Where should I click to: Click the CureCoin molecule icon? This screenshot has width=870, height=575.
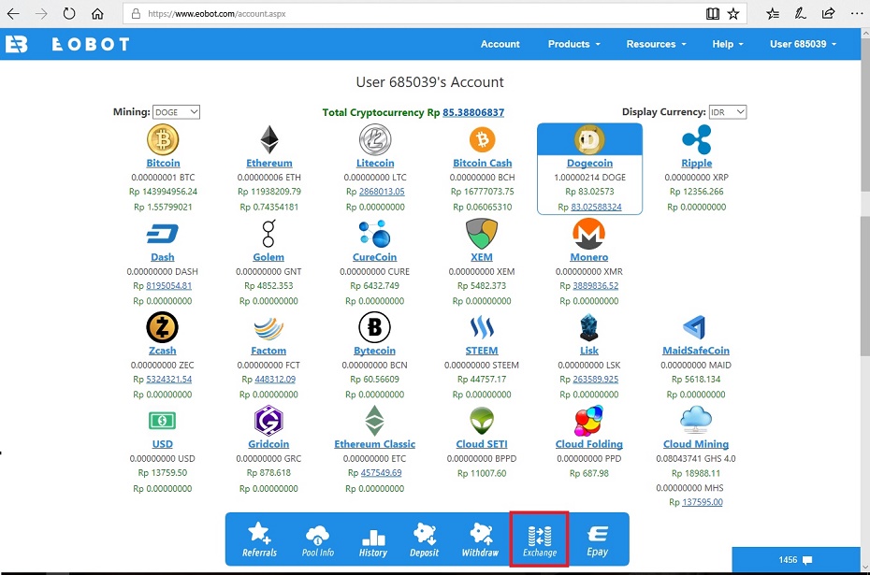[x=374, y=234]
